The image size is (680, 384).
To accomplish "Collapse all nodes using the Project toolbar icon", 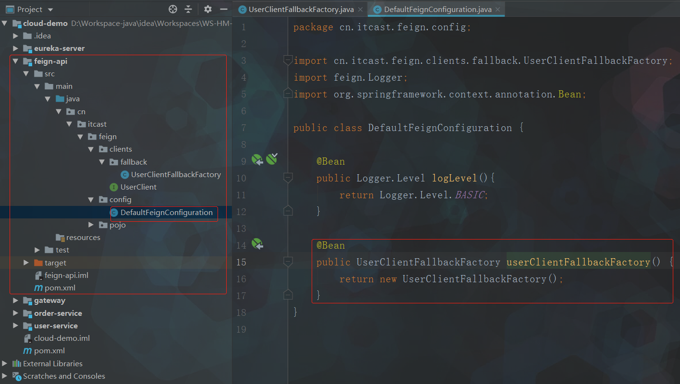I will click(x=188, y=9).
